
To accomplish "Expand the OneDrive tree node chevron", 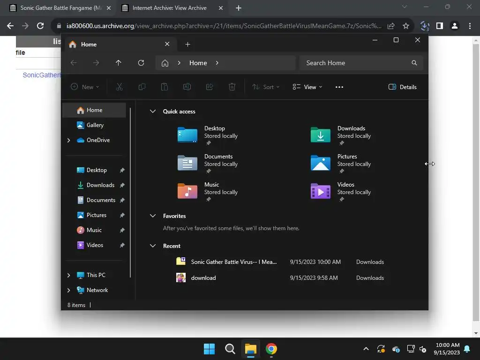I will pyautogui.click(x=68, y=140).
